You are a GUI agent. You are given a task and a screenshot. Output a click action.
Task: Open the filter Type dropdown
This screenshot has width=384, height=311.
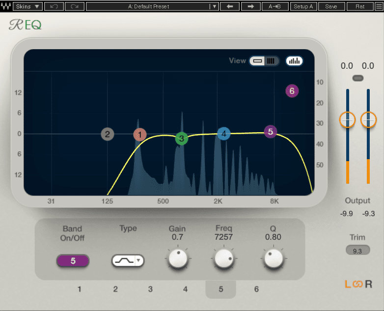[128, 260]
